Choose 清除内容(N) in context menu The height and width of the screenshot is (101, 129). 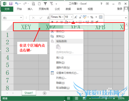click(66, 68)
